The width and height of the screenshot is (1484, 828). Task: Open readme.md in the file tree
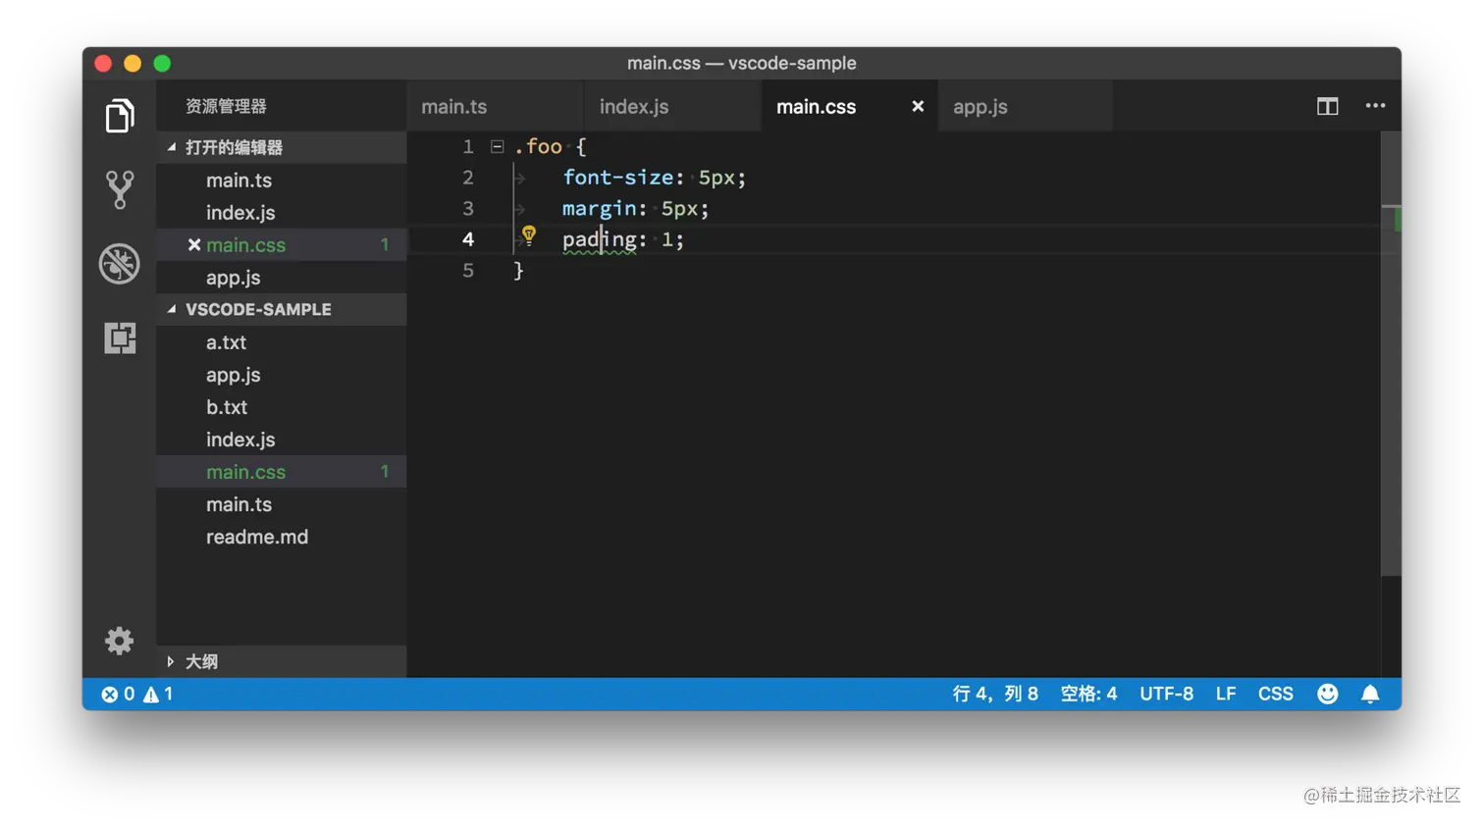282,537
